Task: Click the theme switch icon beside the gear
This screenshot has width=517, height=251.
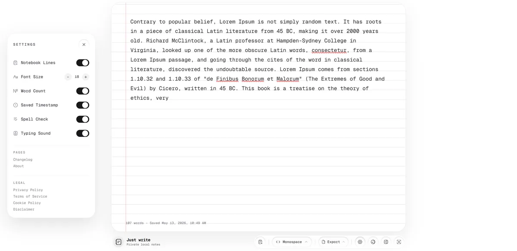Action: coord(373,242)
